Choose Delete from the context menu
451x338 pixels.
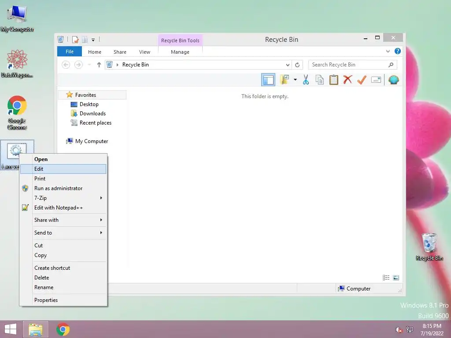(x=63, y=278)
